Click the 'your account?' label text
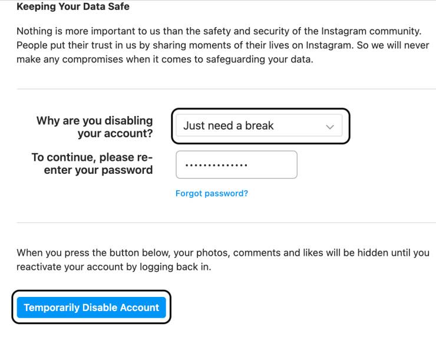Image resolution: width=436 pixels, height=337 pixels. click(115, 134)
